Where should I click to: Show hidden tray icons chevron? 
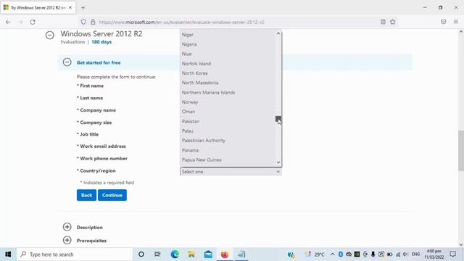[332, 254]
